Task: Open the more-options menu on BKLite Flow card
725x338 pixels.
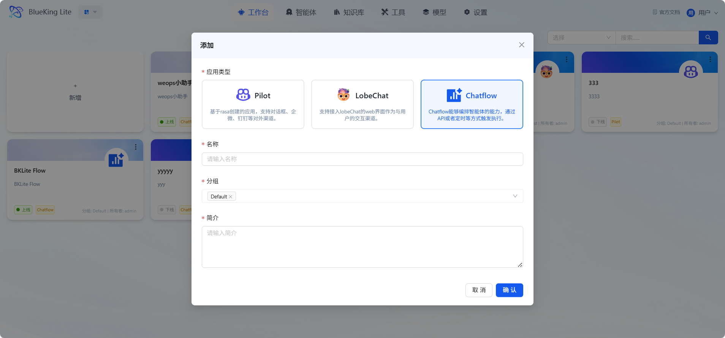Action: coord(136,147)
